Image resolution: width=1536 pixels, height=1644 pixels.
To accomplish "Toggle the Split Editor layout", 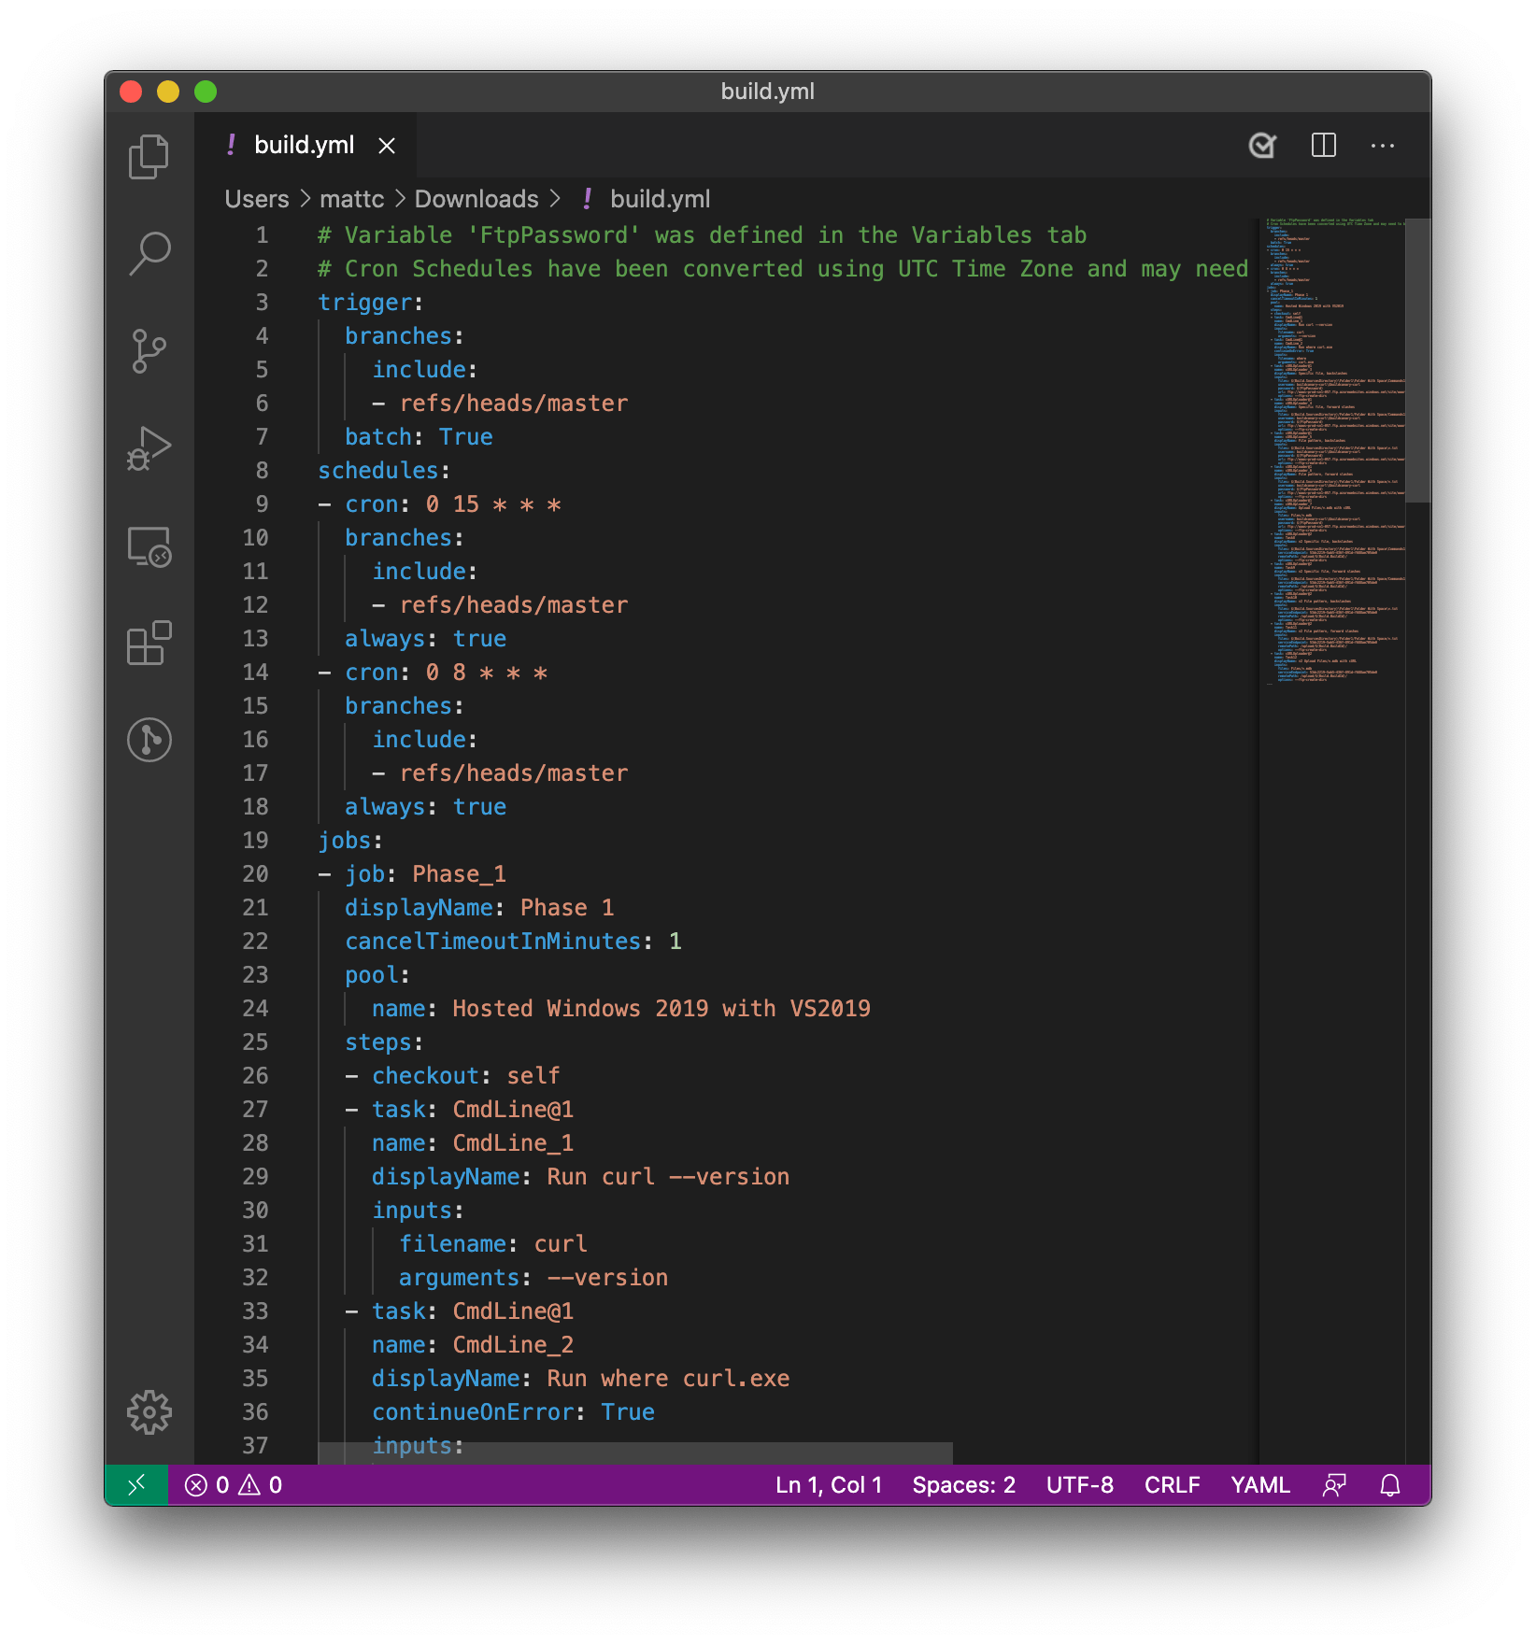I will point(1323,146).
